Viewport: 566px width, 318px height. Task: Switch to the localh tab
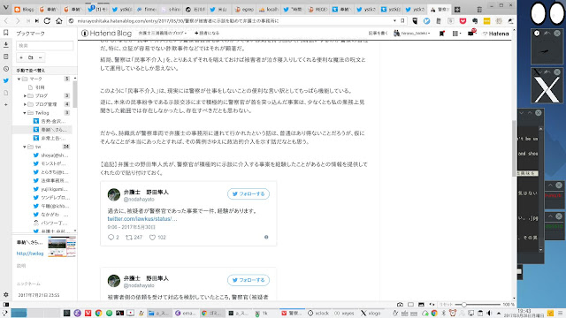269,10
